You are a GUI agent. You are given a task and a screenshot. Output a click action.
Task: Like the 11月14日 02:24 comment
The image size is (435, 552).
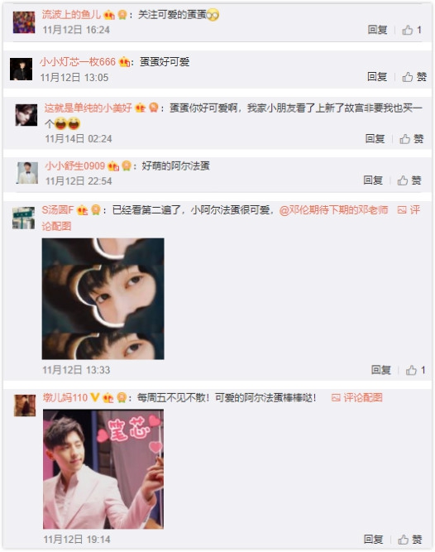[411, 139]
